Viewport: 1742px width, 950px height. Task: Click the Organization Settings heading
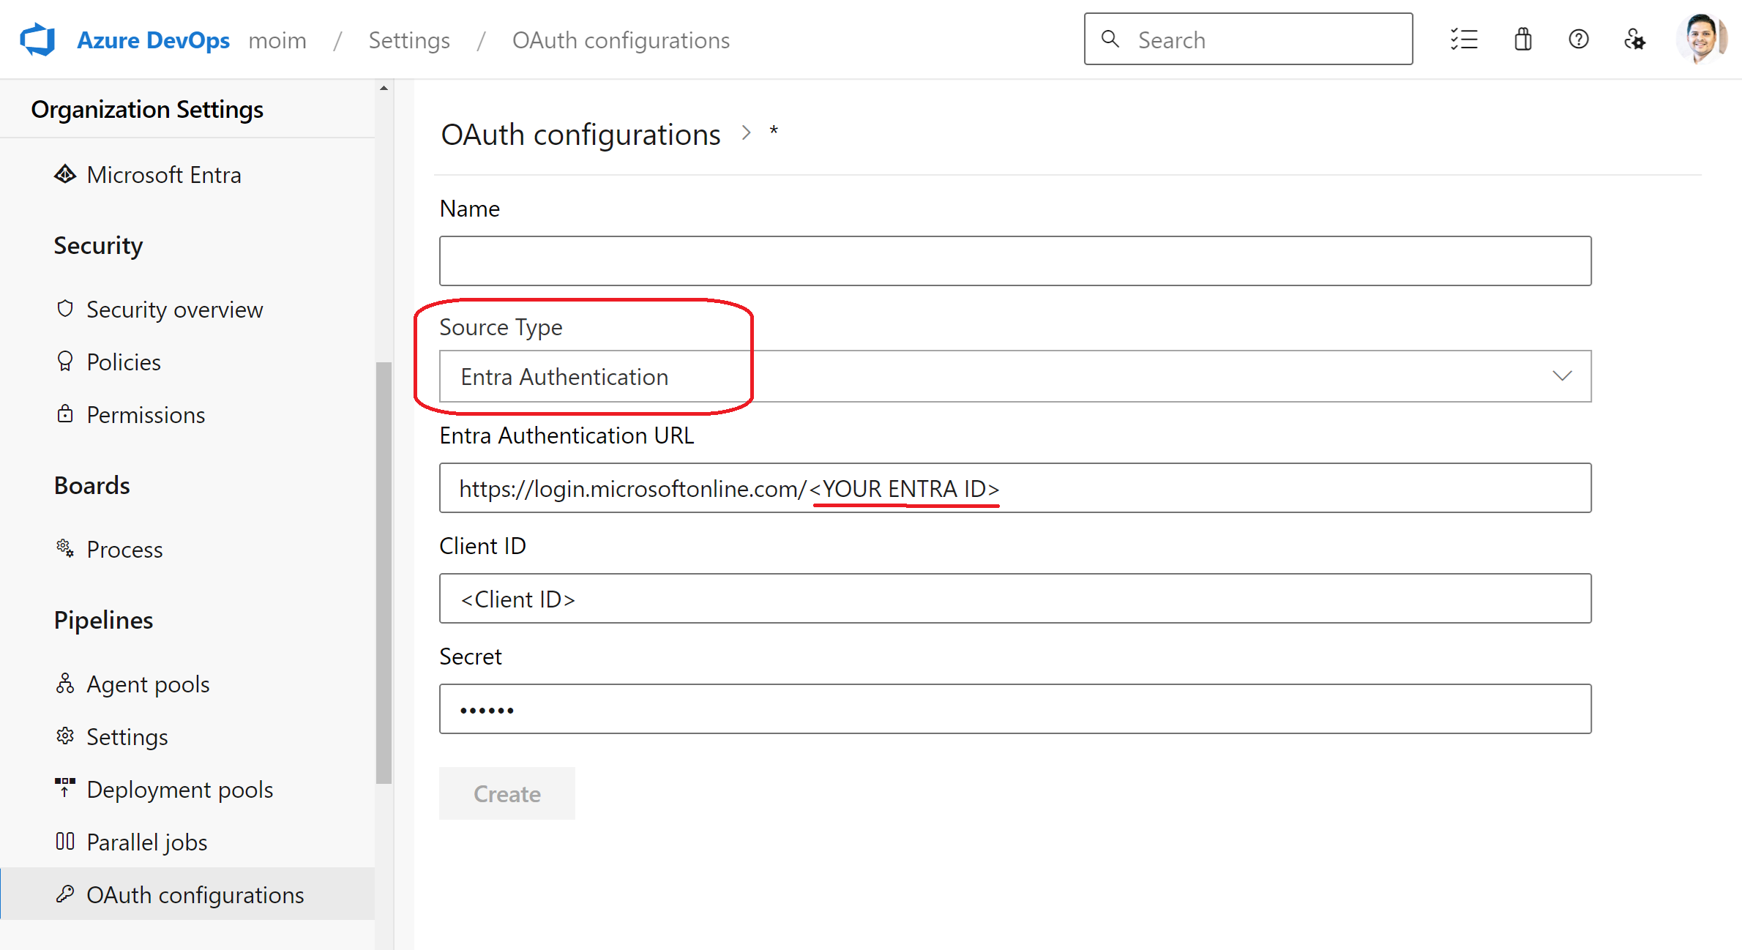(x=147, y=109)
